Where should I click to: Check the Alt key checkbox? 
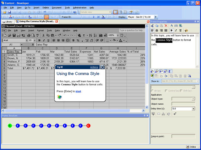coord(152,91)
